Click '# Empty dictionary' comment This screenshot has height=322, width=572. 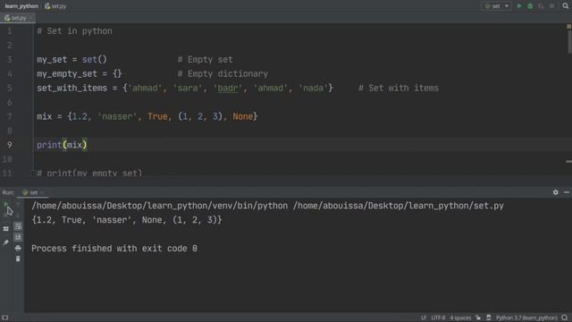click(223, 73)
